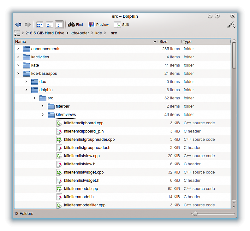Split the view
The image size is (250, 231).
(121, 25)
